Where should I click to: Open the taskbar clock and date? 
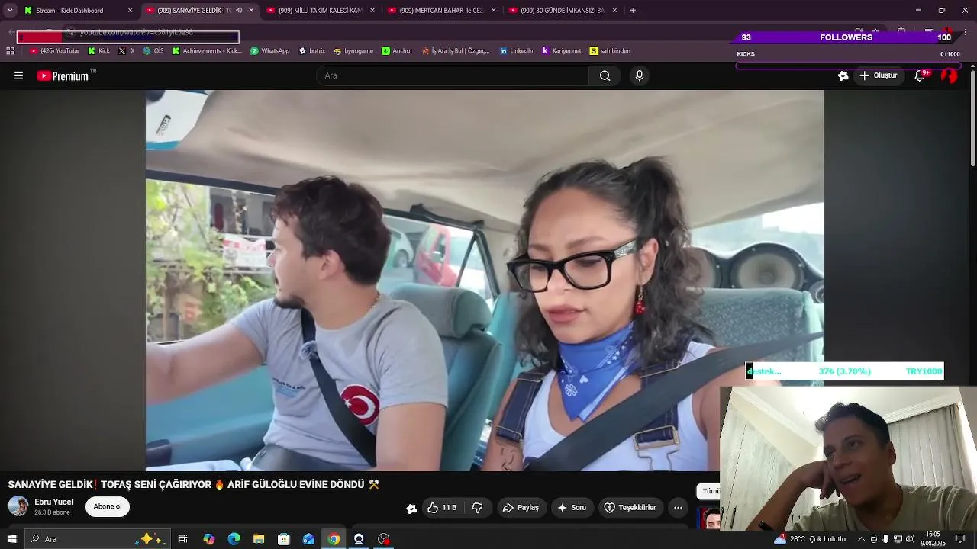point(933,539)
